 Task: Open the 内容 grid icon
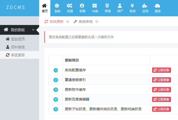coord(95,6)
